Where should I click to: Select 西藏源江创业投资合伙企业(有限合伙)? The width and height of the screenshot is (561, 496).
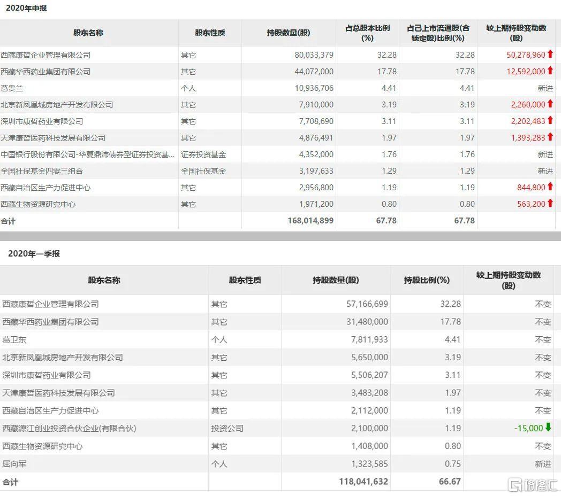pos(69,429)
